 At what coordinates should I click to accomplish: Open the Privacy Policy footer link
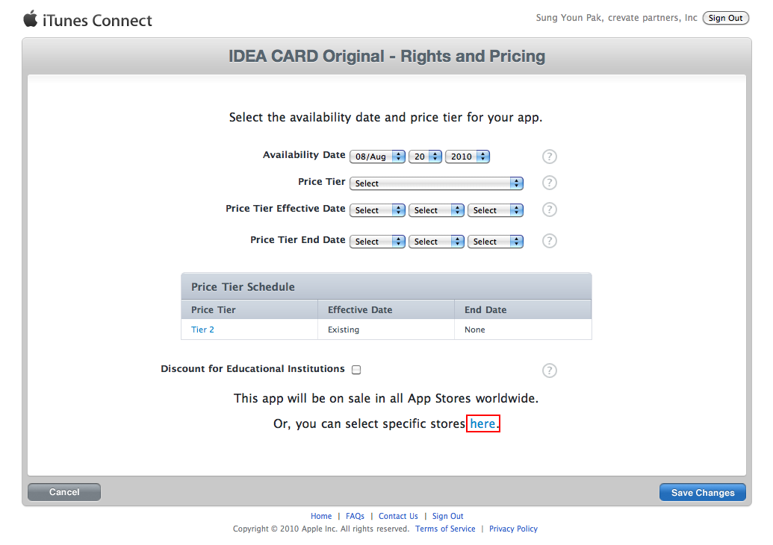coord(513,529)
